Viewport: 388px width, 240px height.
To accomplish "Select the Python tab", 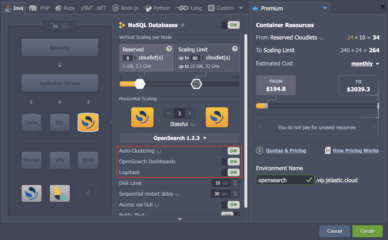I will coord(157,8).
